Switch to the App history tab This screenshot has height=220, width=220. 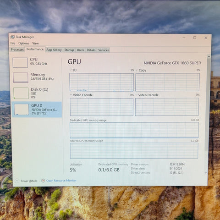click(54, 50)
